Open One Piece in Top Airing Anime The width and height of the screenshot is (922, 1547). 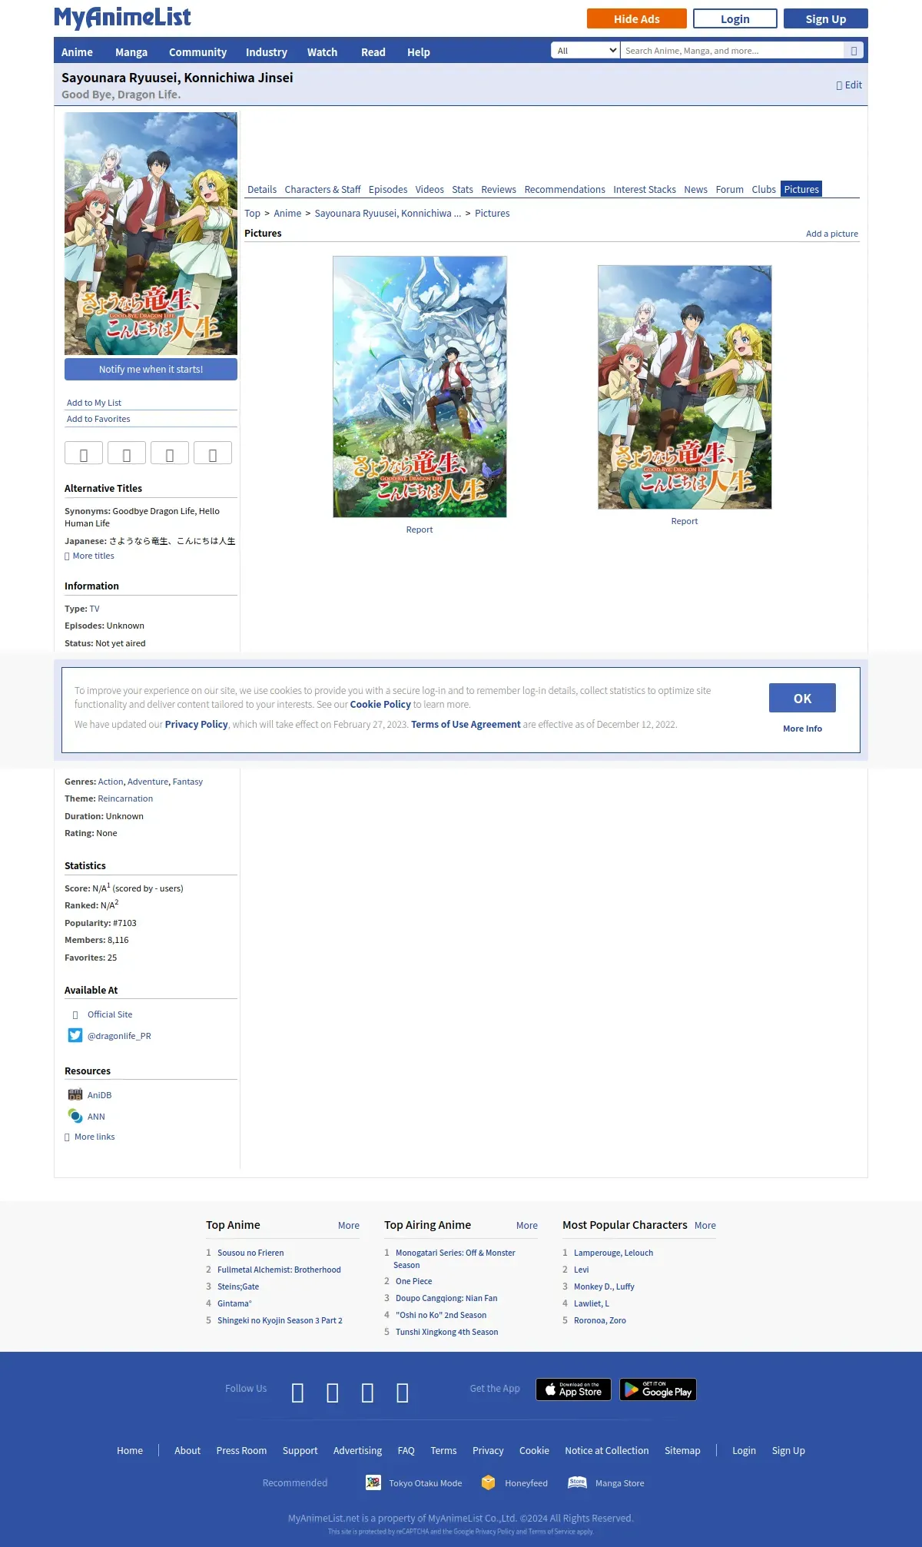(413, 1281)
